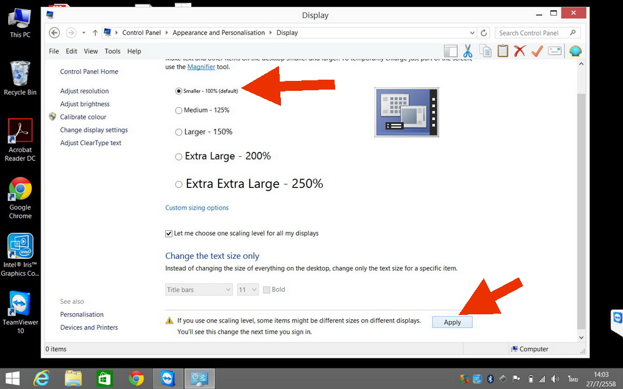This screenshot has height=389, width=623.
Task: Click the display scaling preview image
Action: pyautogui.click(x=406, y=112)
